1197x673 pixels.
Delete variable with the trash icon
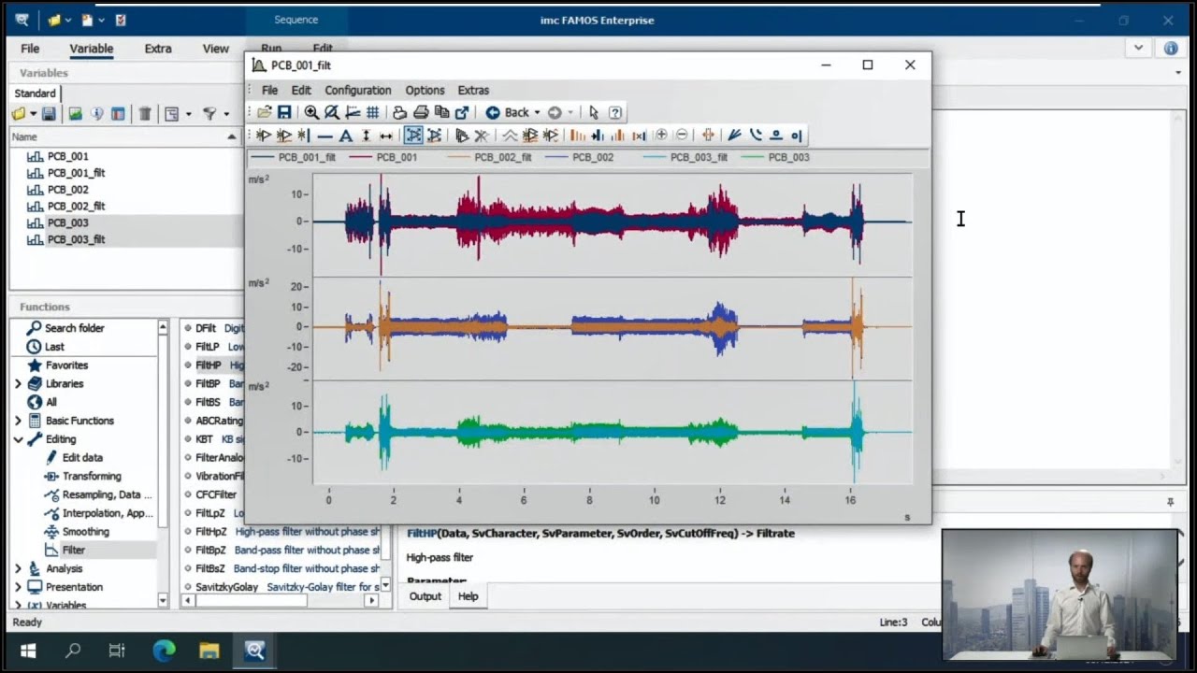click(x=145, y=114)
